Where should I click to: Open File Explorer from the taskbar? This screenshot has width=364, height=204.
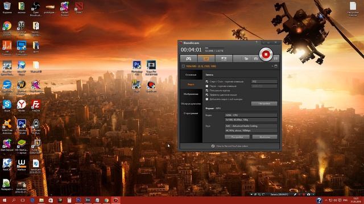[42, 200]
